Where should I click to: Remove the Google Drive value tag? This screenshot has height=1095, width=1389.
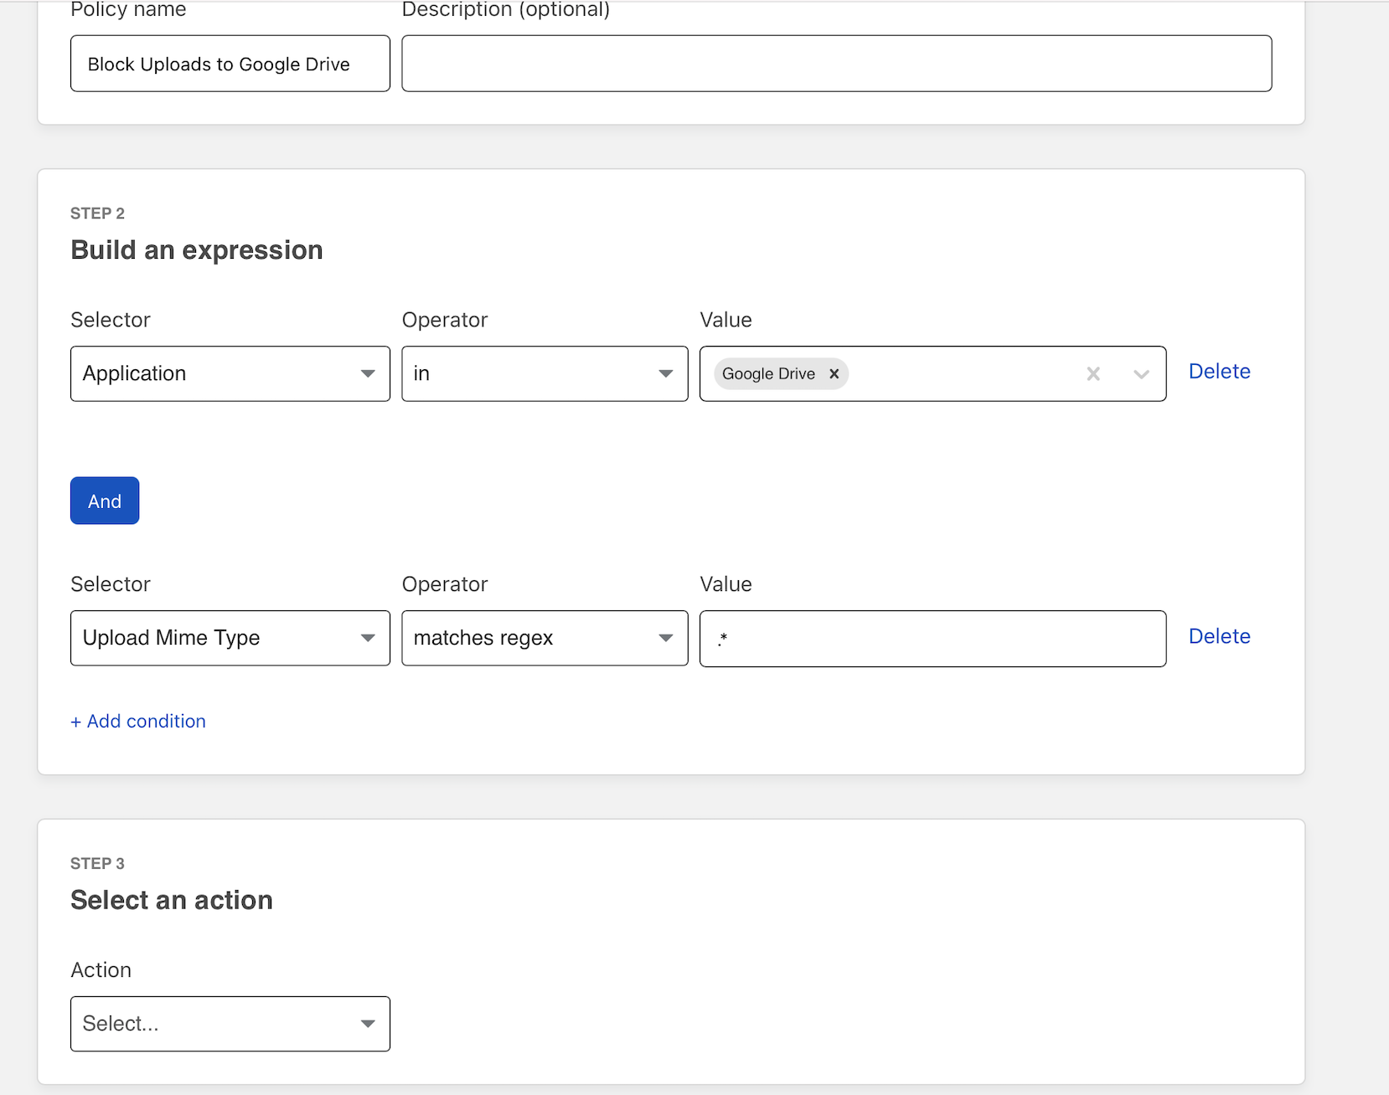(x=834, y=373)
